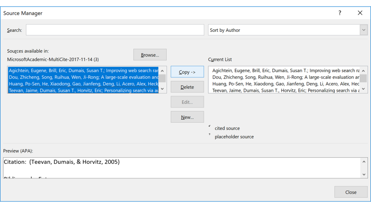Open the Sort by Author dropdown
Viewport: 371px width, 208px height.
coord(286,30)
